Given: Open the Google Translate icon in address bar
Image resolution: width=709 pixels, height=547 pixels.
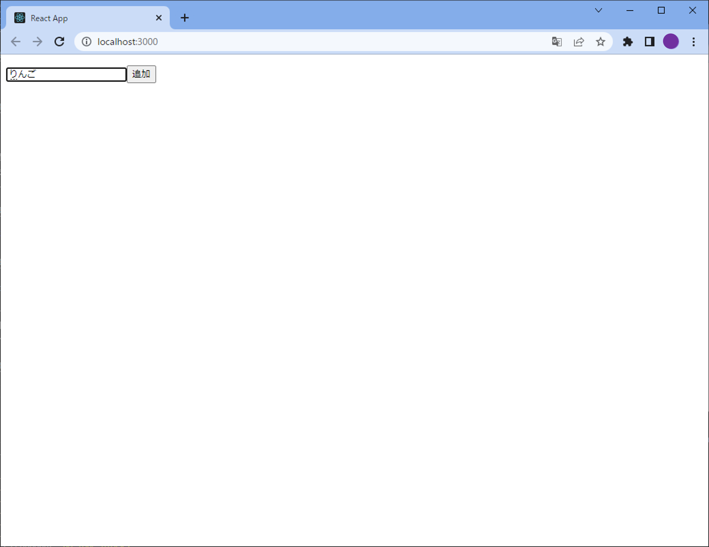Looking at the screenshot, I should click(x=557, y=42).
